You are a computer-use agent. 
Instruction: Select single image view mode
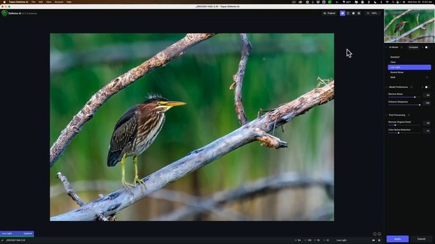tap(343, 14)
